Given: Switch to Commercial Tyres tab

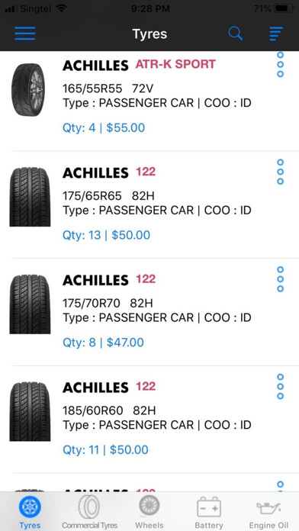Looking at the screenshot, I should tap(89, 512).
